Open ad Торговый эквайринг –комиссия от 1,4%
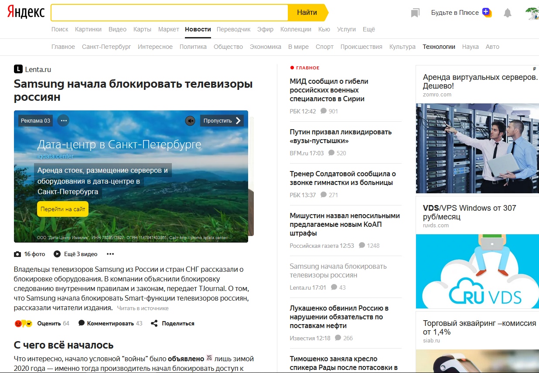 (480, 328)
